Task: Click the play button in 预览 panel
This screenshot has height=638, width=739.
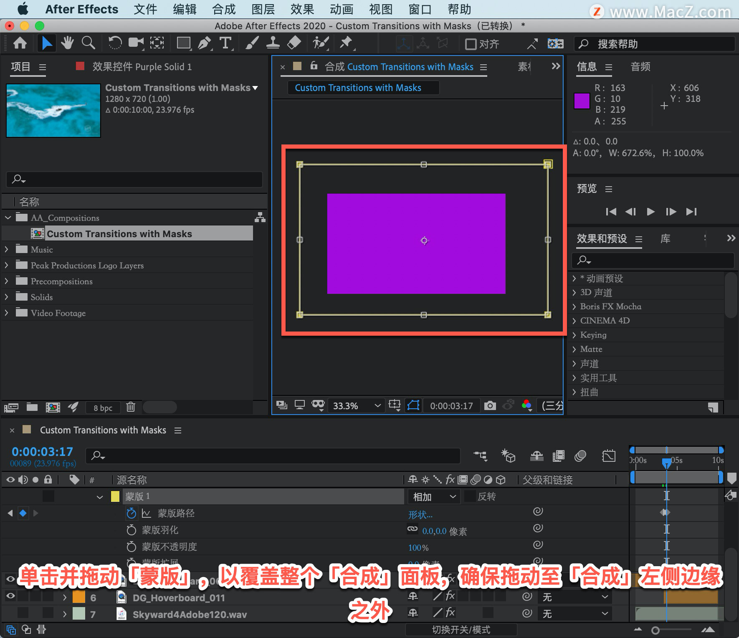Action: pyautogui.click(x=650, y=212)
